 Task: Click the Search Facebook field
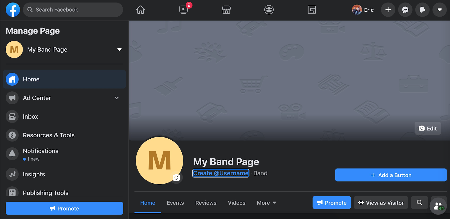click(x=73, y=10)
